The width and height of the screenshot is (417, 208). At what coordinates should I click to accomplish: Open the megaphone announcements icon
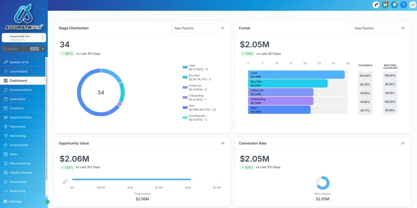[385, 5]
